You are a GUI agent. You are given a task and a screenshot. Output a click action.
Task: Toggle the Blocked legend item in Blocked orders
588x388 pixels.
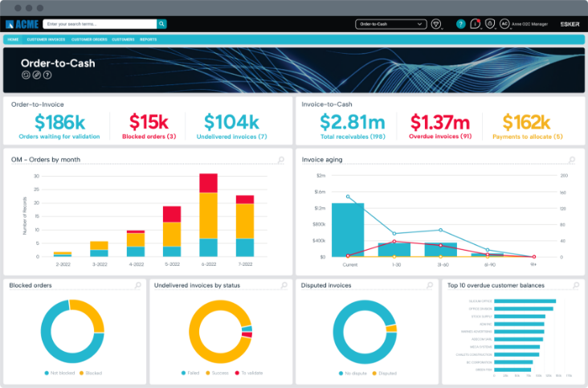coord(90,374)
